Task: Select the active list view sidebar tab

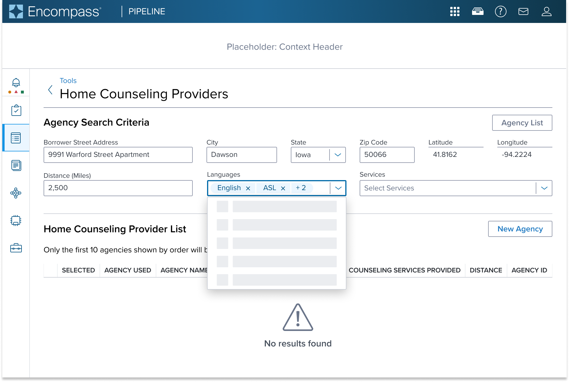Action: click(x=16, y=138)
